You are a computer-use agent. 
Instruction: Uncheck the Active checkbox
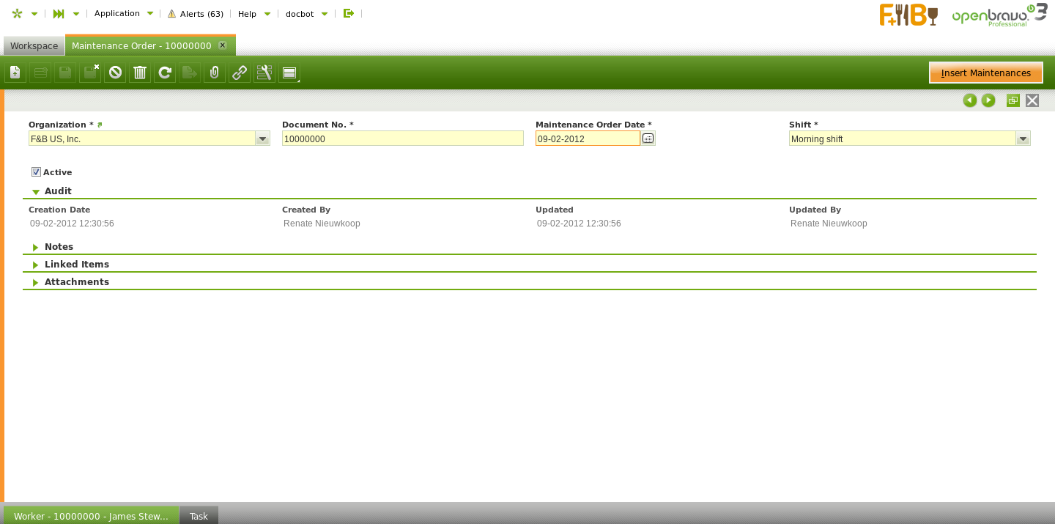[36, 172]
